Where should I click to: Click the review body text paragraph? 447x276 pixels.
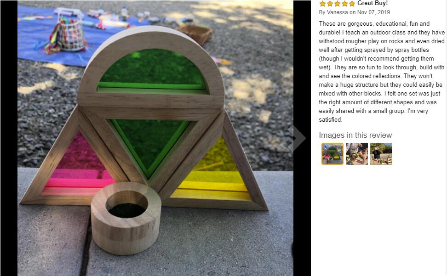[x=381, y=72]
